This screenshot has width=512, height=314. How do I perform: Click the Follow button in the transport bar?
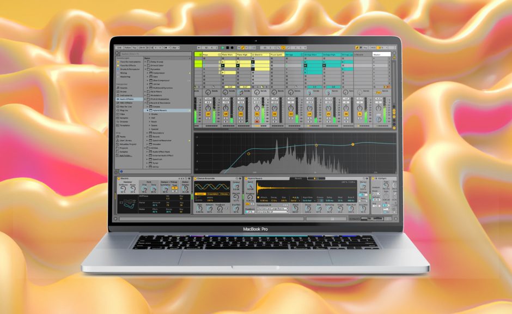[x=127, y=47]
